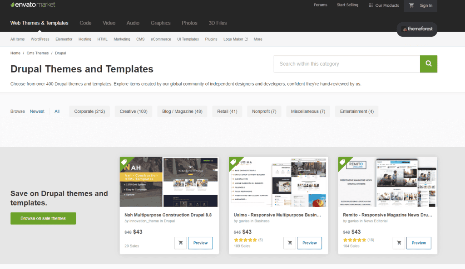Click the Uxima five-star rating
The width and height of the screenshot is (465, 269).
pos(245,240)
